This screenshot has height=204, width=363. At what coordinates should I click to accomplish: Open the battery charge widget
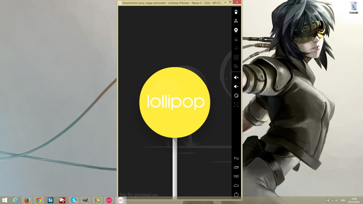point(236,12)
